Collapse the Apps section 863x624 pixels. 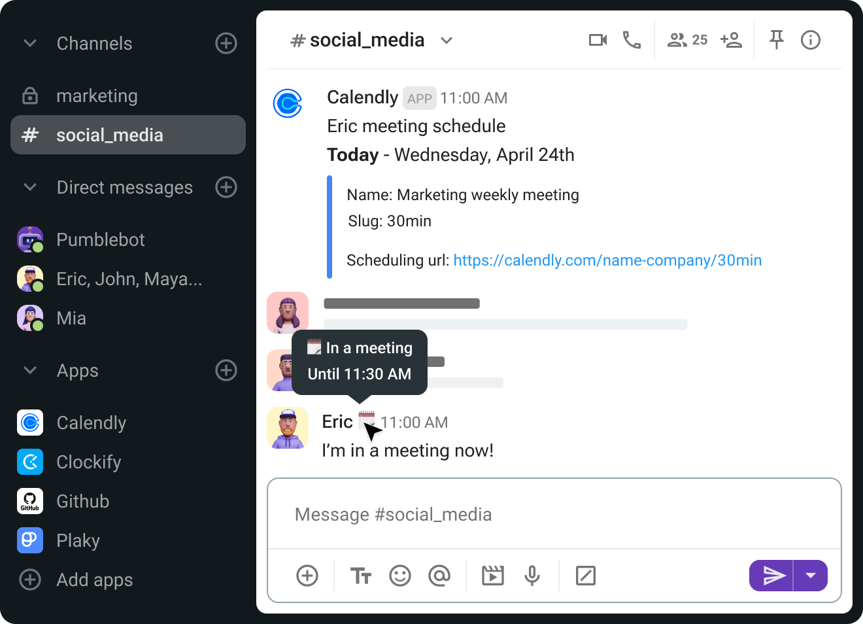point(30,370)
